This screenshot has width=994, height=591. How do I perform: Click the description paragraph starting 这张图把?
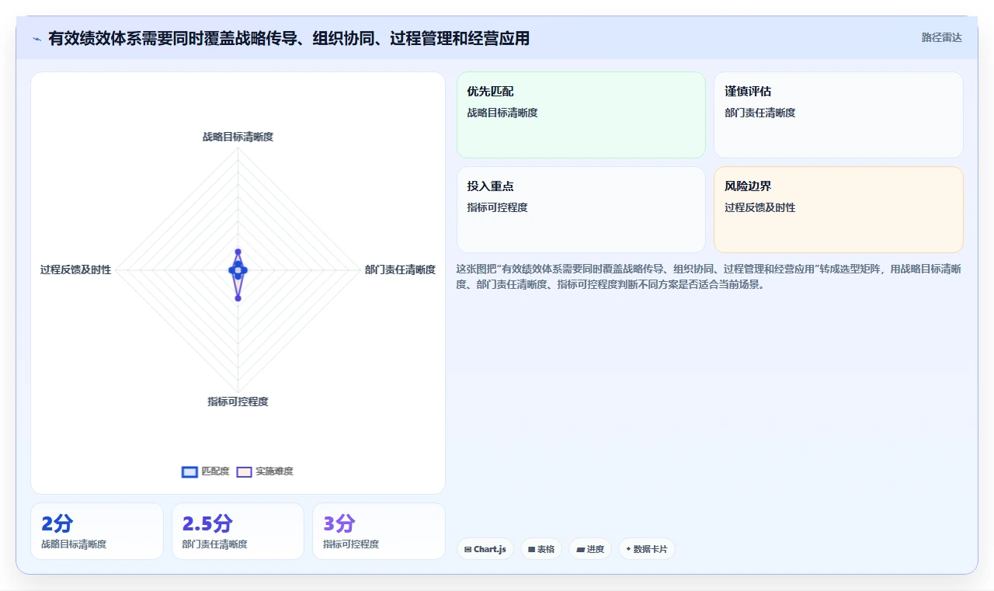click(709, 276)
